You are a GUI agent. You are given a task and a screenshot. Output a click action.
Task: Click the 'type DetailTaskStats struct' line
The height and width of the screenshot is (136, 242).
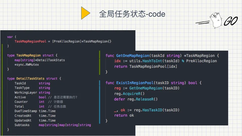click(x=34, y=79)
